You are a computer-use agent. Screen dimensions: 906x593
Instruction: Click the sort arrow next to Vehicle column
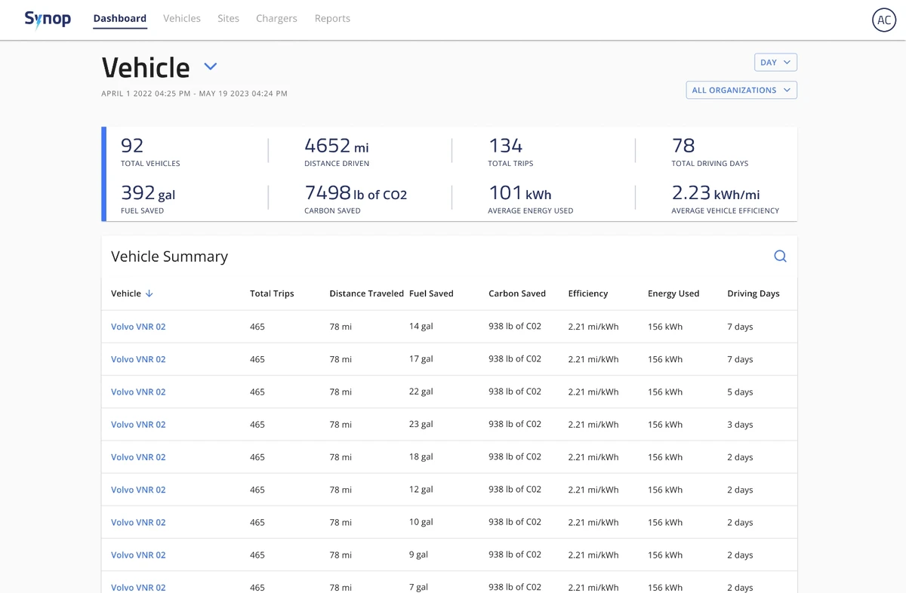pyautogui.click(x=149, y=293)
